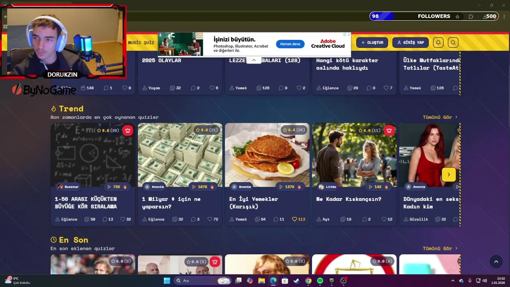Click the 9.4 star rating badge
Image resolution: width=510 pixels, height=287 pixels.
[294, 130]
